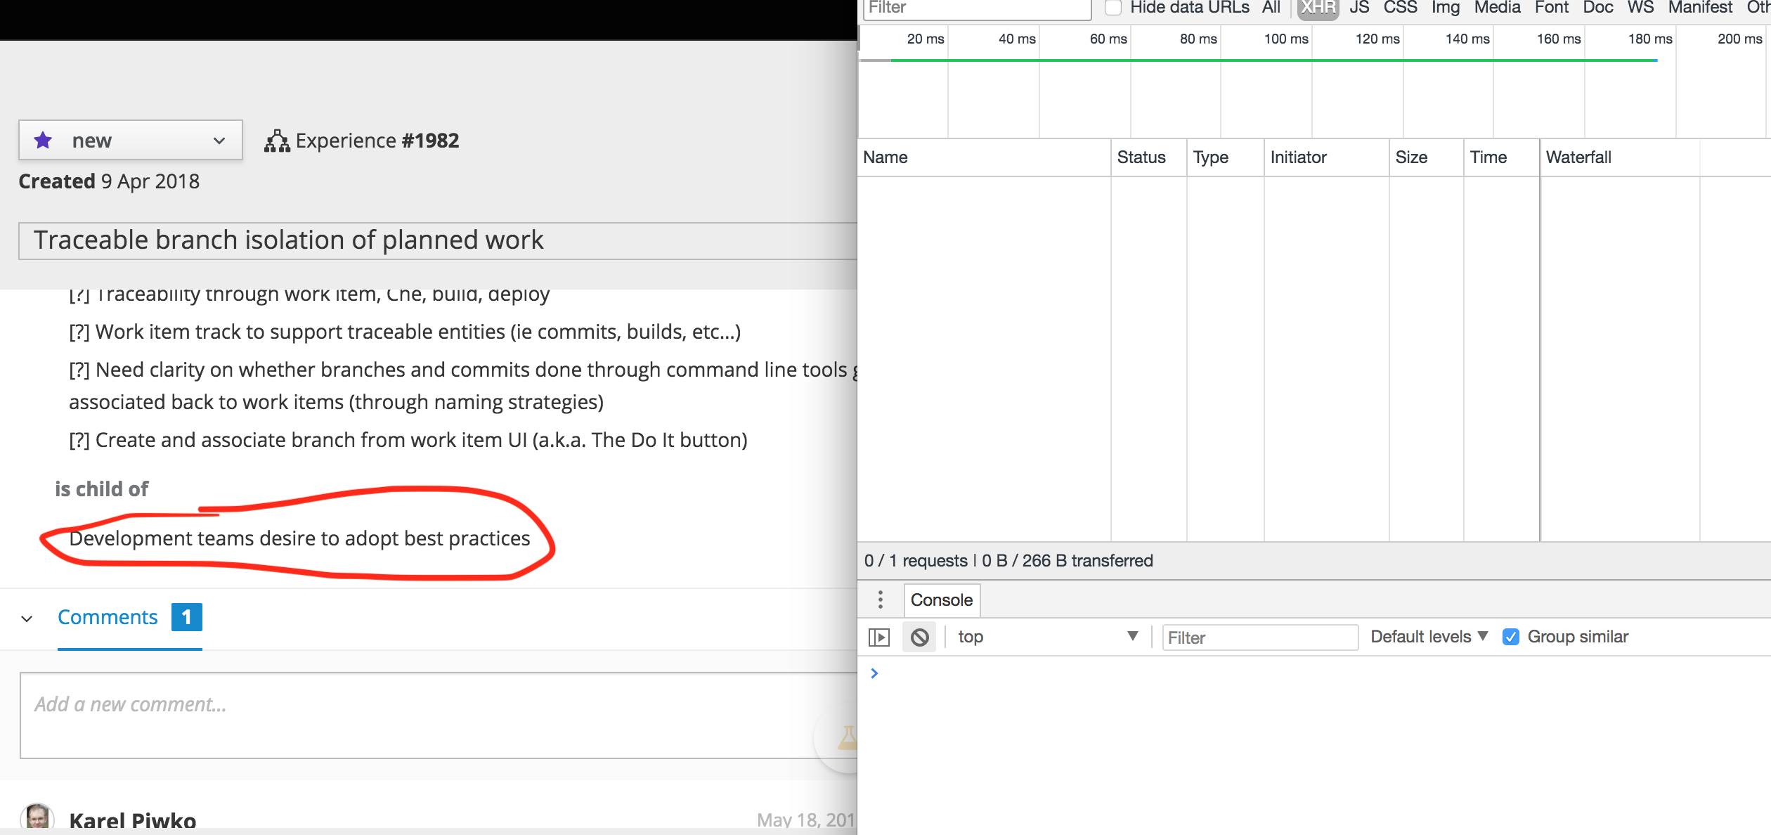The height and width of the screenshot is (835, 1771).
Task: Select the All network filter
Action: (1271, 8)
